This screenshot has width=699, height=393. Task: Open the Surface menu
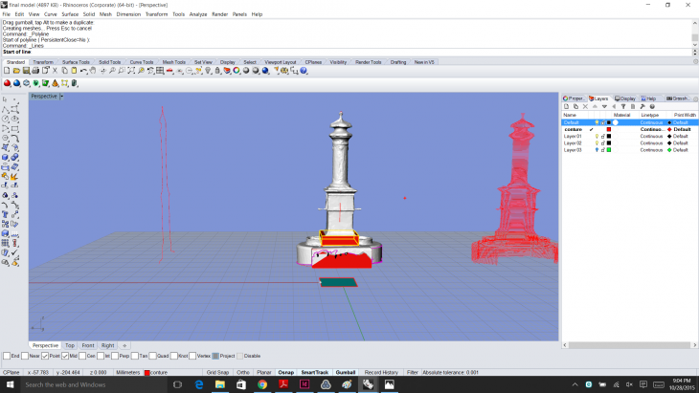[x=70, y=14]
